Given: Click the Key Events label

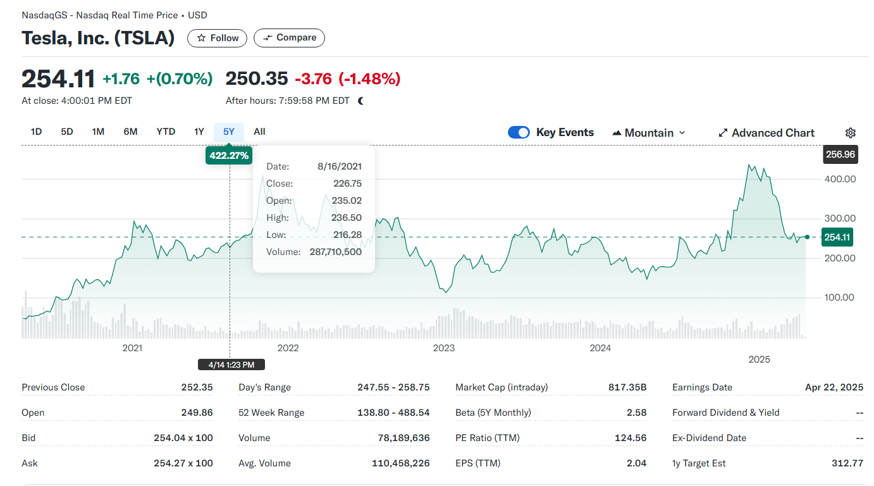Looking at the screenshot, I should pos(565,132).
